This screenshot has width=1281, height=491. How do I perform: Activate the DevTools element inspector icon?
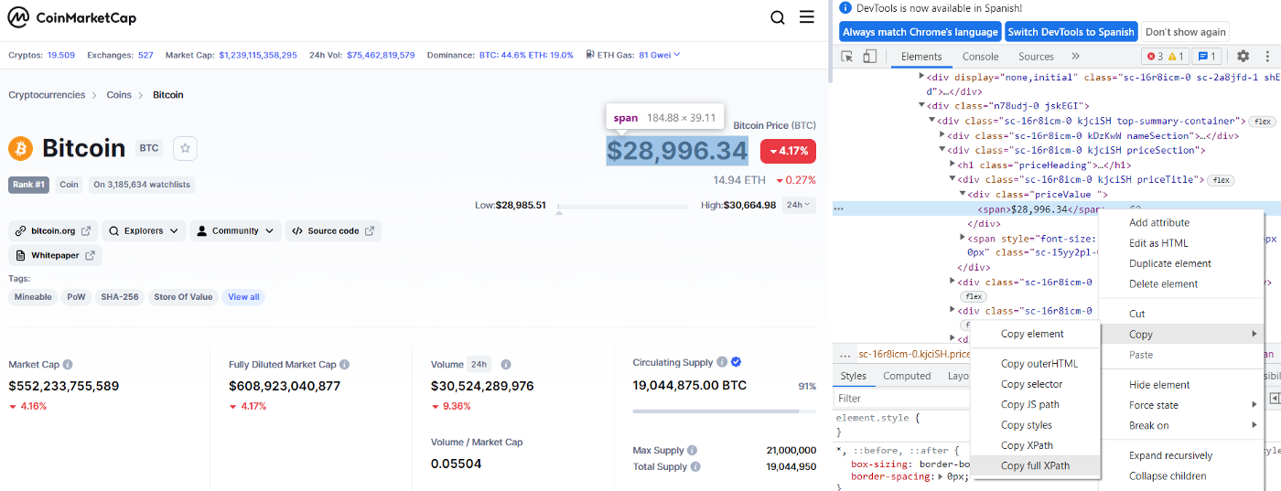pos(847,57)
